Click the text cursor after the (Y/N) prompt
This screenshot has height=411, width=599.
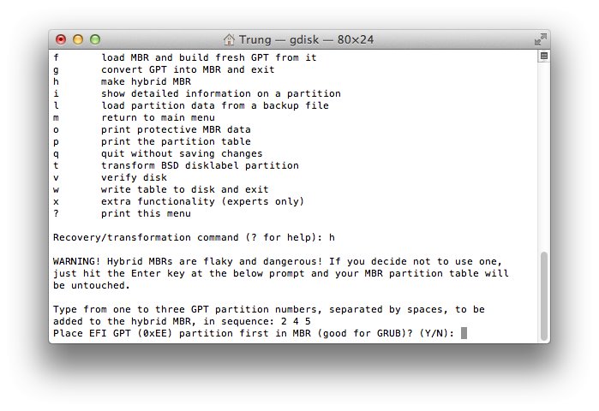(464, 333)
